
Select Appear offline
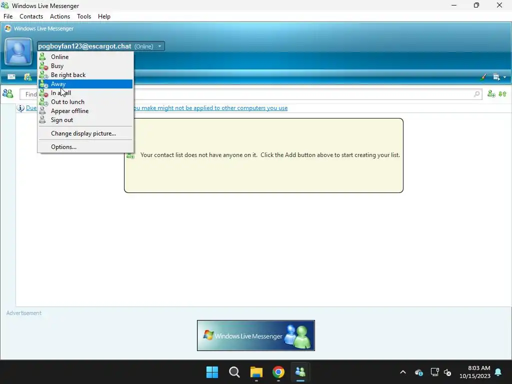[x=85, y=111]
